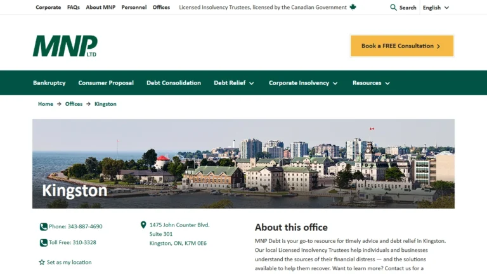Viewport: 487px width, 274px height.
Task: Go to Offices in the breadcrumb
Action: click(74, 104)
